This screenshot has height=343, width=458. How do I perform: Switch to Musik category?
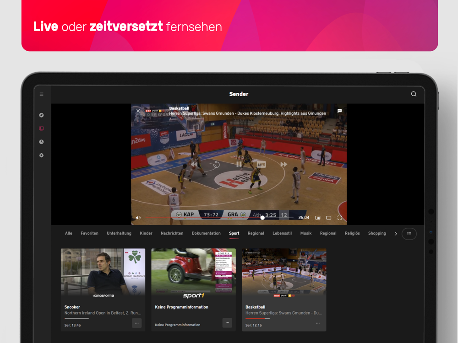coord(306,233)
